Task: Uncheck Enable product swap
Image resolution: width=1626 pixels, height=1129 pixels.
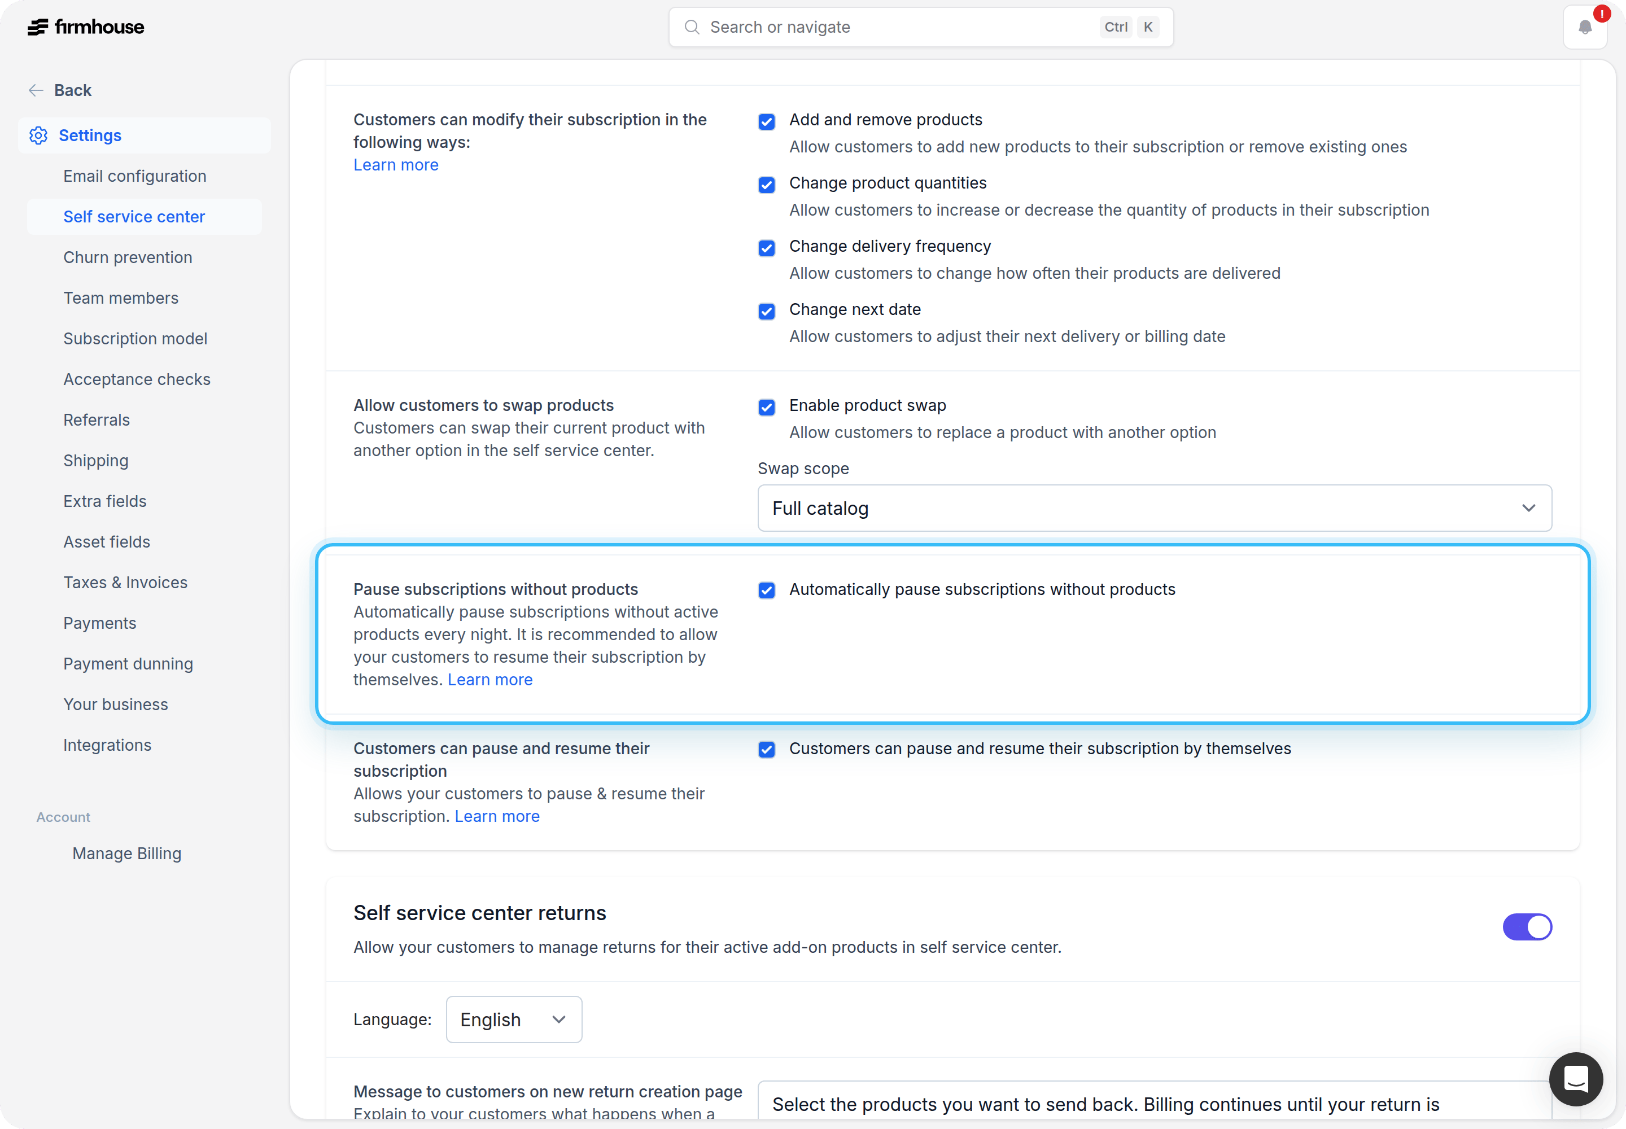Action: point(766,407)
